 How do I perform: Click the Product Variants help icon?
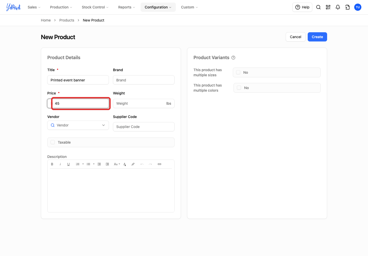233,58
